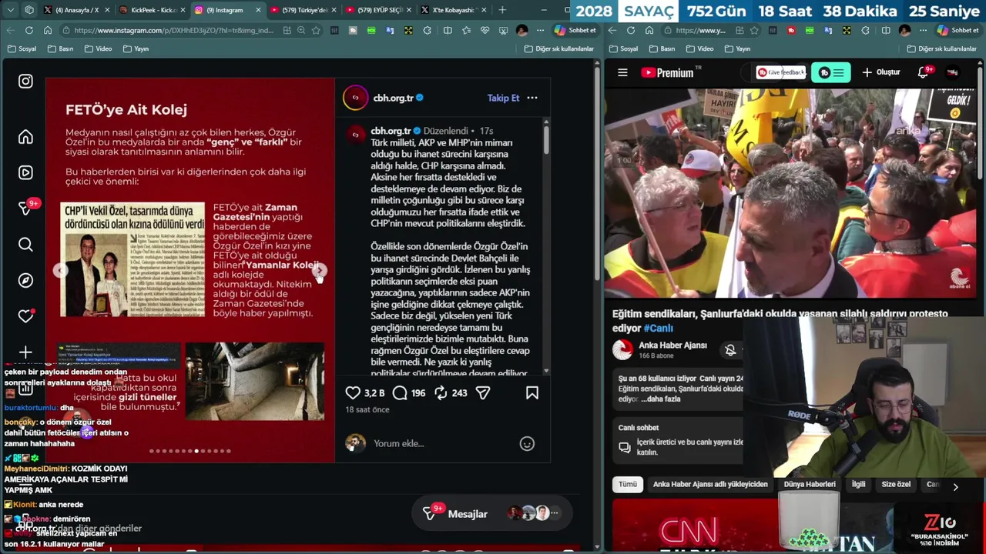Viewport: 986px width, 554px height.
Task: Open Instagram home from sidebar house icon
Action: point(25,137)
